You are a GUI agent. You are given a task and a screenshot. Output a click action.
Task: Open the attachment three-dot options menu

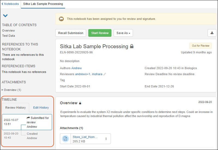(106, 139)
